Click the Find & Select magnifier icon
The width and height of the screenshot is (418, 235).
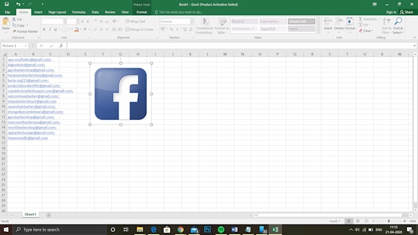398,21
